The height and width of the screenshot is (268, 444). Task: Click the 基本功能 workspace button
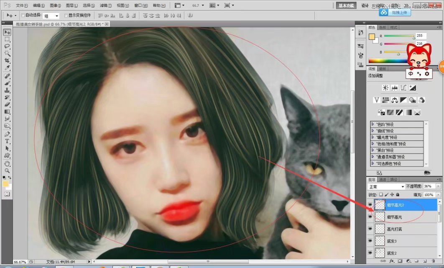[x=346, y=6]
